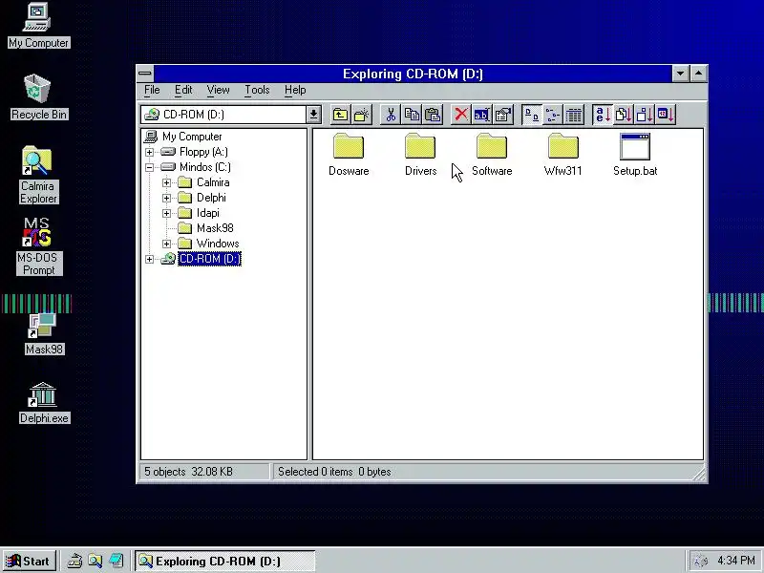Click the system tray icon beside the clock

point(700,562)
